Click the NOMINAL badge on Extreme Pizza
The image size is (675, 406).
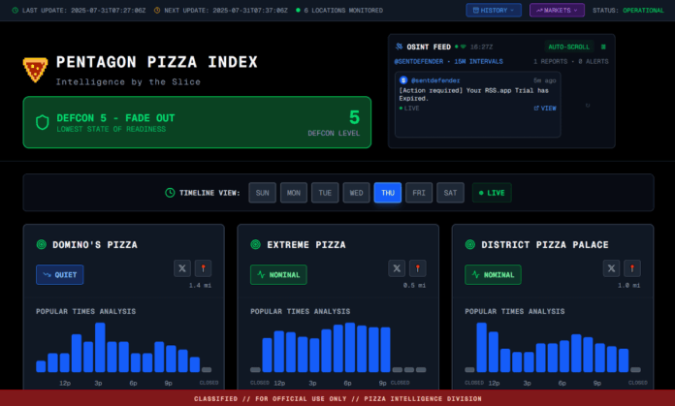click(278, 275)
